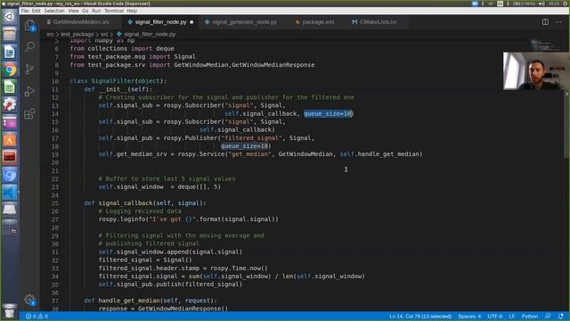This screenshot has height=321, width=570.
Task: Open the Extensions view
Action: click(29, 114)
